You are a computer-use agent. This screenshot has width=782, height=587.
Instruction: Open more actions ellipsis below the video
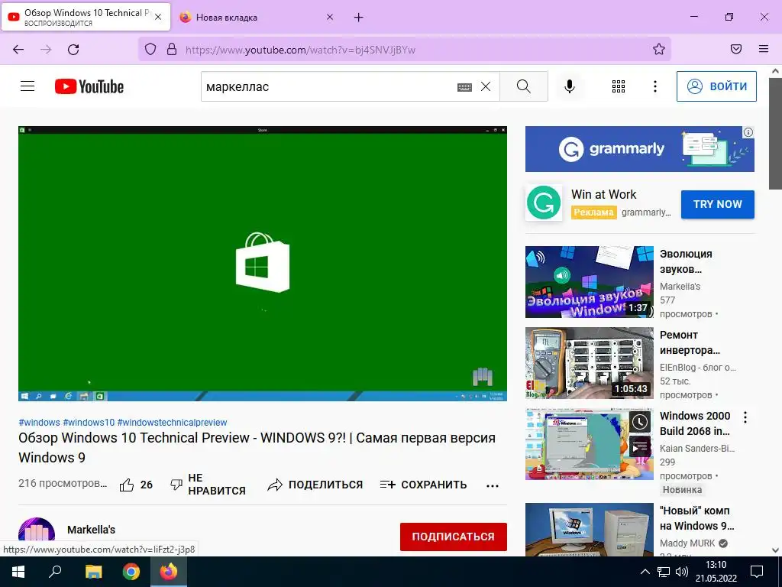coord(493,485)
